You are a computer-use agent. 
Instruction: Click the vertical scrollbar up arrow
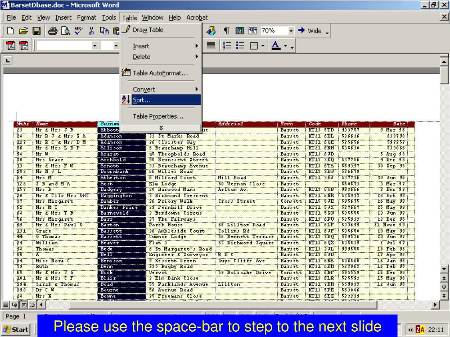coord(444,61)
